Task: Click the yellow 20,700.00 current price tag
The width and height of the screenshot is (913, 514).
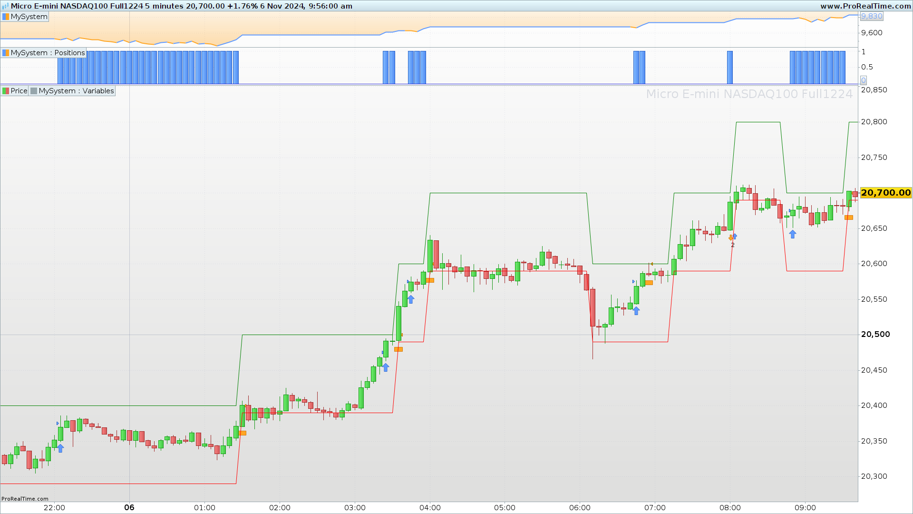Action: [885, 193]
